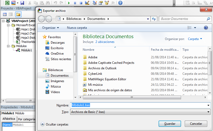213x131 pixels.
Task: Click the dialog Forward navigation arrow
Action: tap(49, 19)
